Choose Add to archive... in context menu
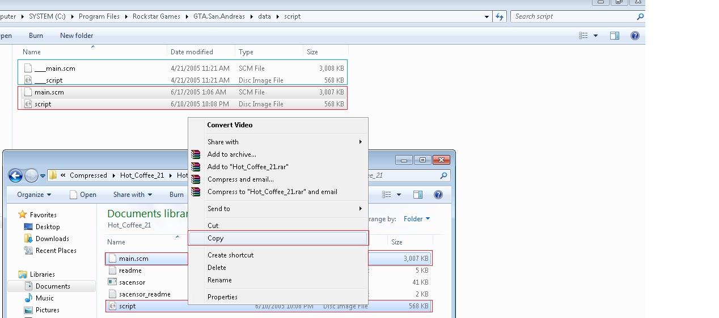The image size is (719, 318). 278,154
